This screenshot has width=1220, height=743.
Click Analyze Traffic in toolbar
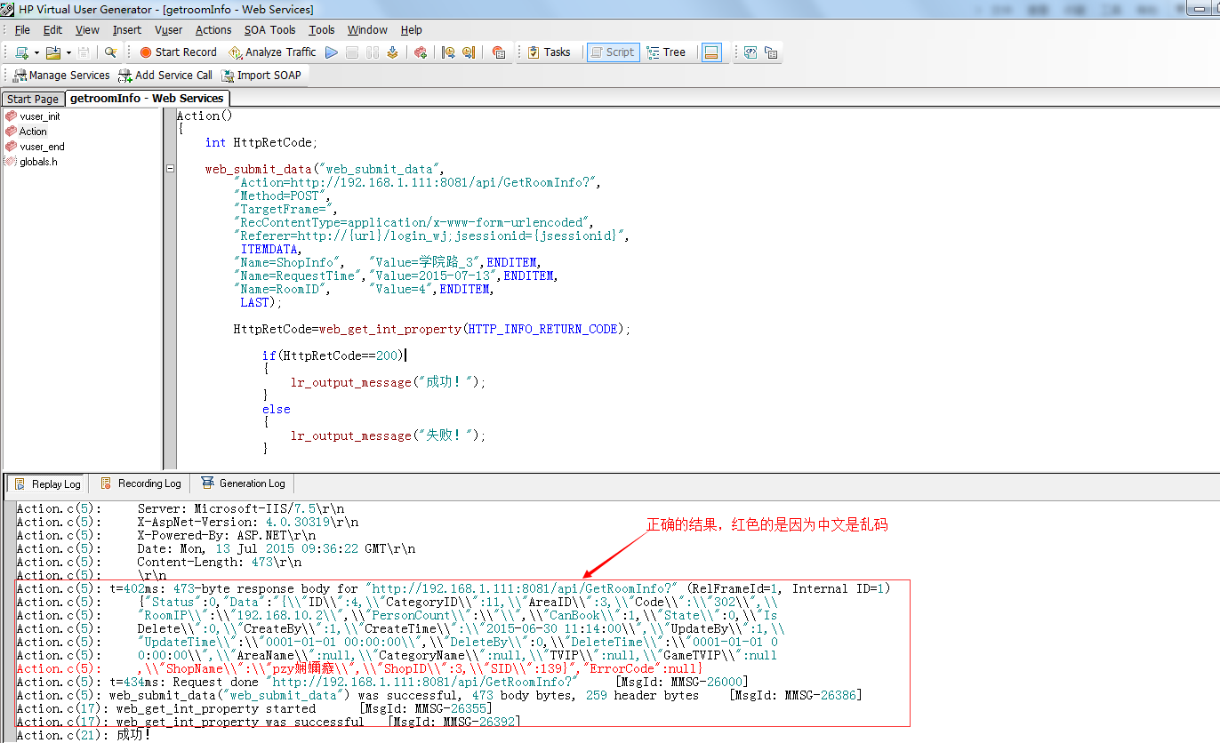click(272, 52)
